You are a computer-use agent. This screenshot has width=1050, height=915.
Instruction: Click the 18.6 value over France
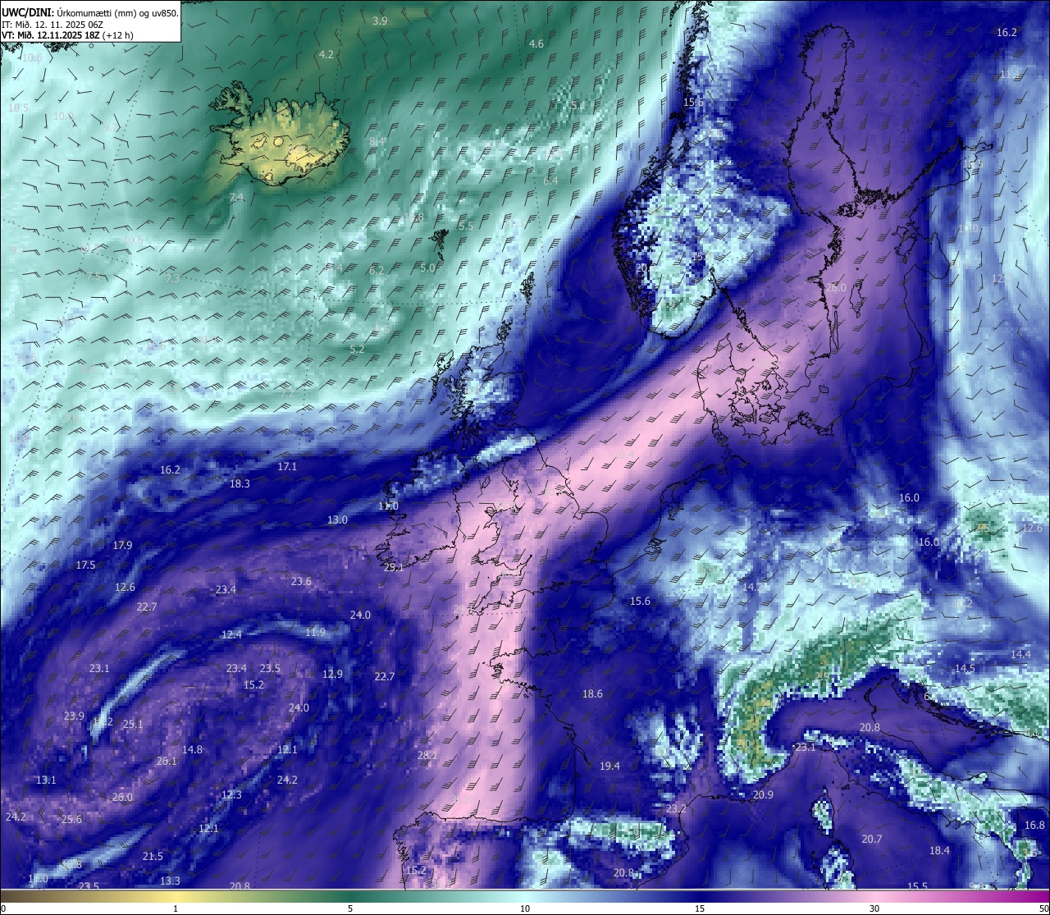(592, 693)
